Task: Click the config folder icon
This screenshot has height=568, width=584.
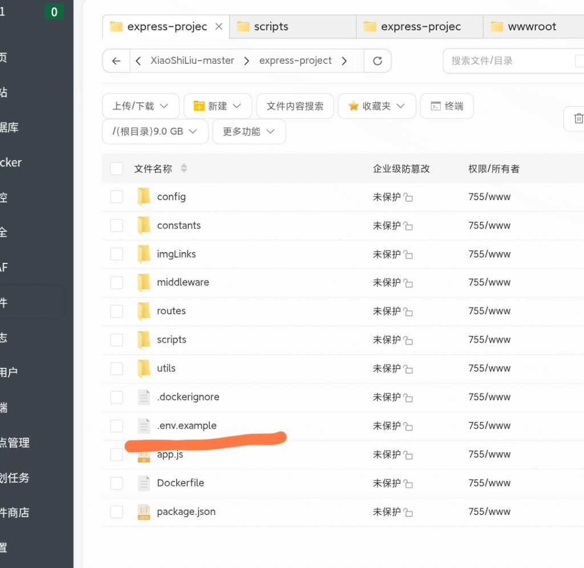Action: pyautogui.click(x=144, y=197)
